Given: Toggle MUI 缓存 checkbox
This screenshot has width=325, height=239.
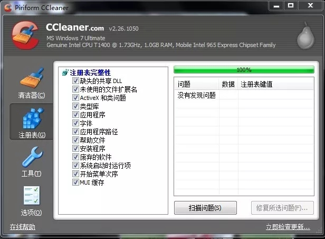Looking at the screenshot, I should pyautogui.click(x=75, y=182).
